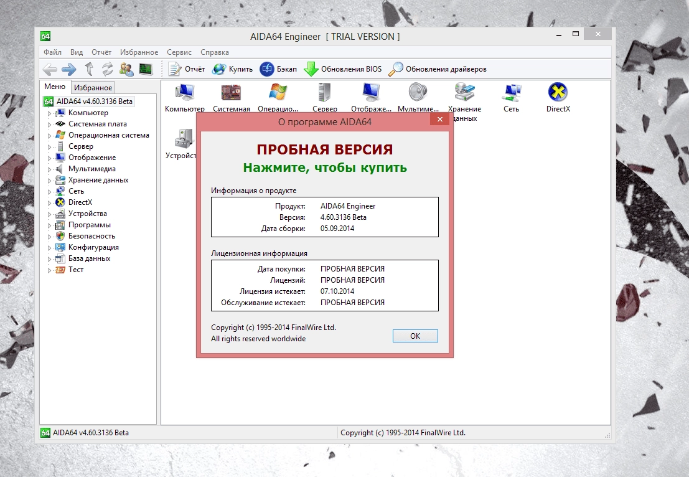This screenshot has width=689, height=477.
Task: Open the Мультимедиа large icon
Action: pos(418,98)
